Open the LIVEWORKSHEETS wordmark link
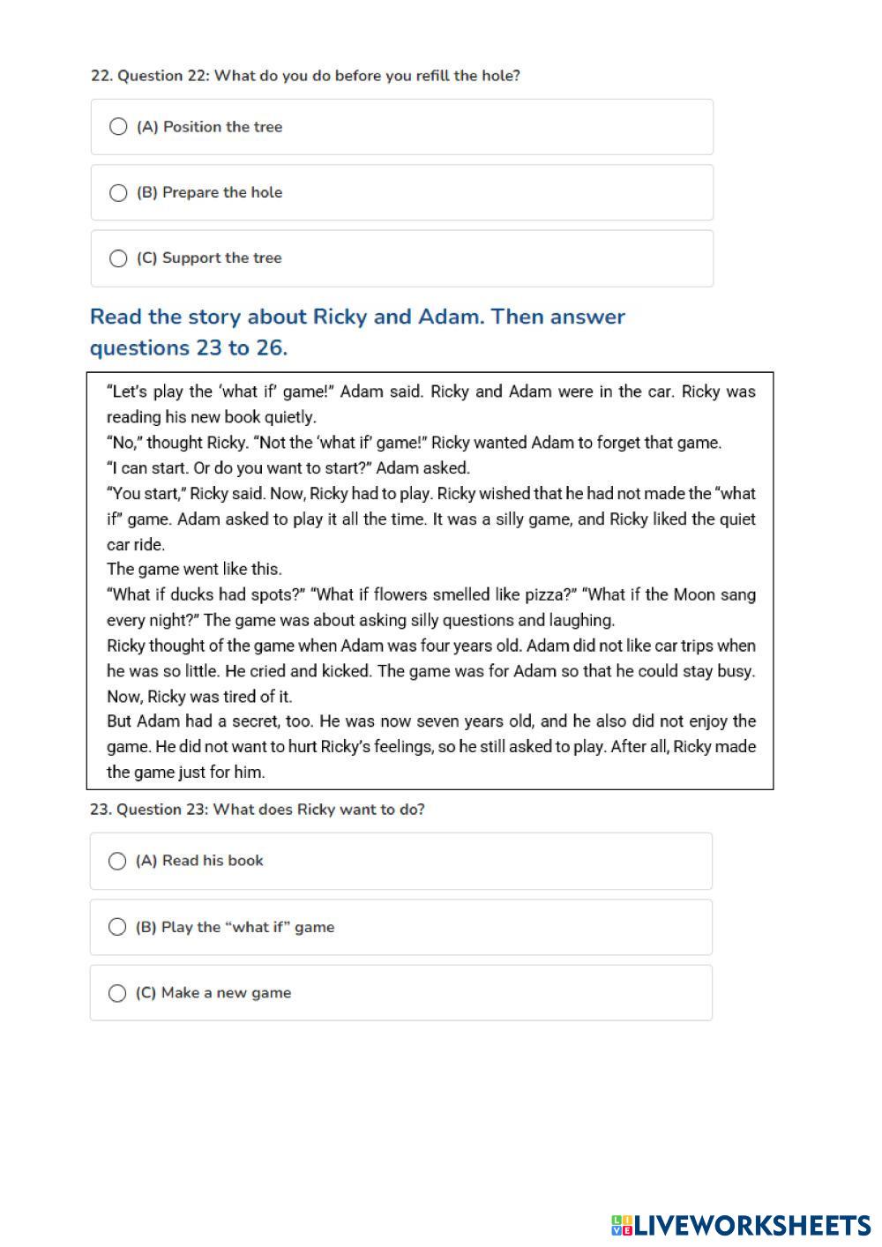 [753, 1225]
